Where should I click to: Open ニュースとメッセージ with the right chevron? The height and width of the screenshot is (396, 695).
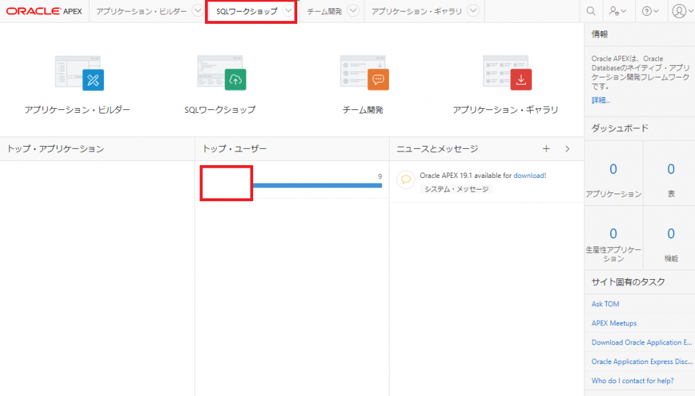tap(567, 149)
